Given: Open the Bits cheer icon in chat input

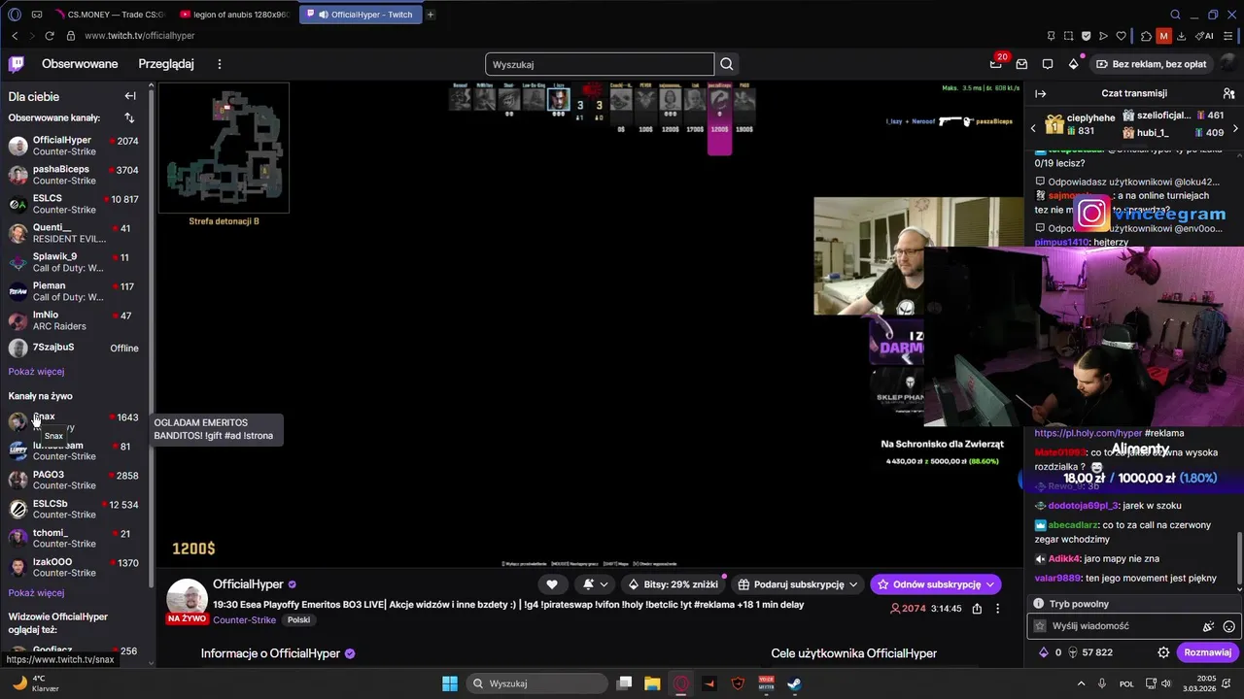Looking at the screenshot, I should (x=1208, y=627).
